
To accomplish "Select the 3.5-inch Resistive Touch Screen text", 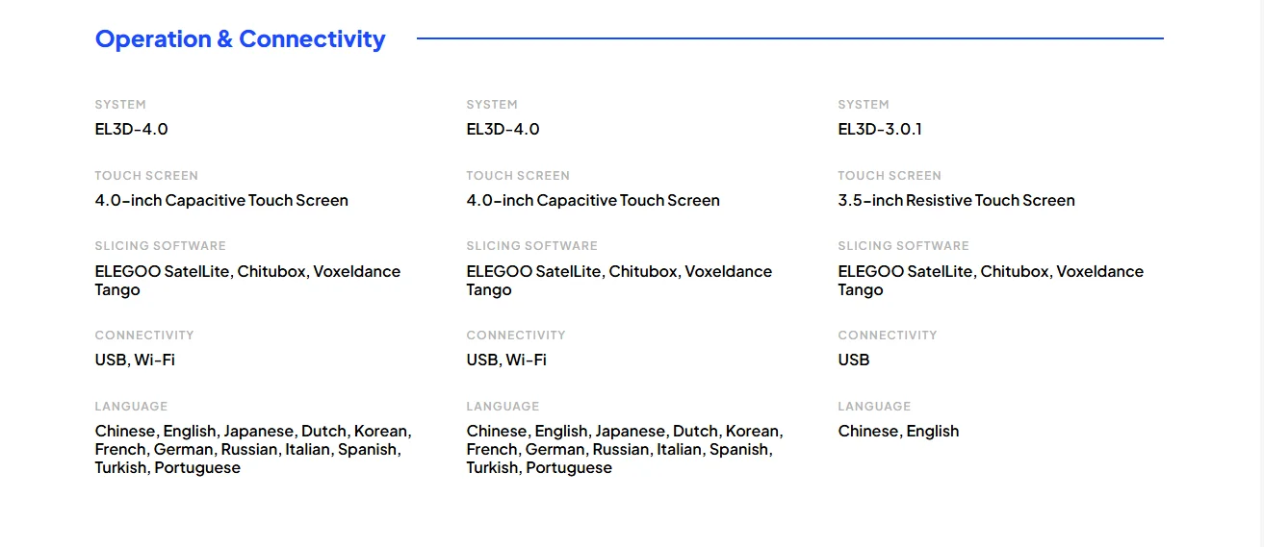I will click(956, 200).
